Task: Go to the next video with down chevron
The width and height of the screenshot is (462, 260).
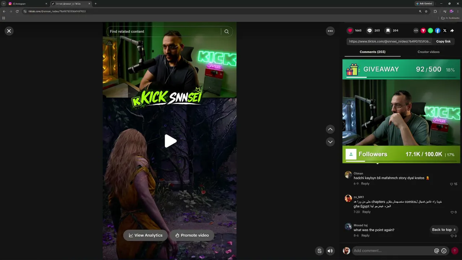Action: (330, 142)
